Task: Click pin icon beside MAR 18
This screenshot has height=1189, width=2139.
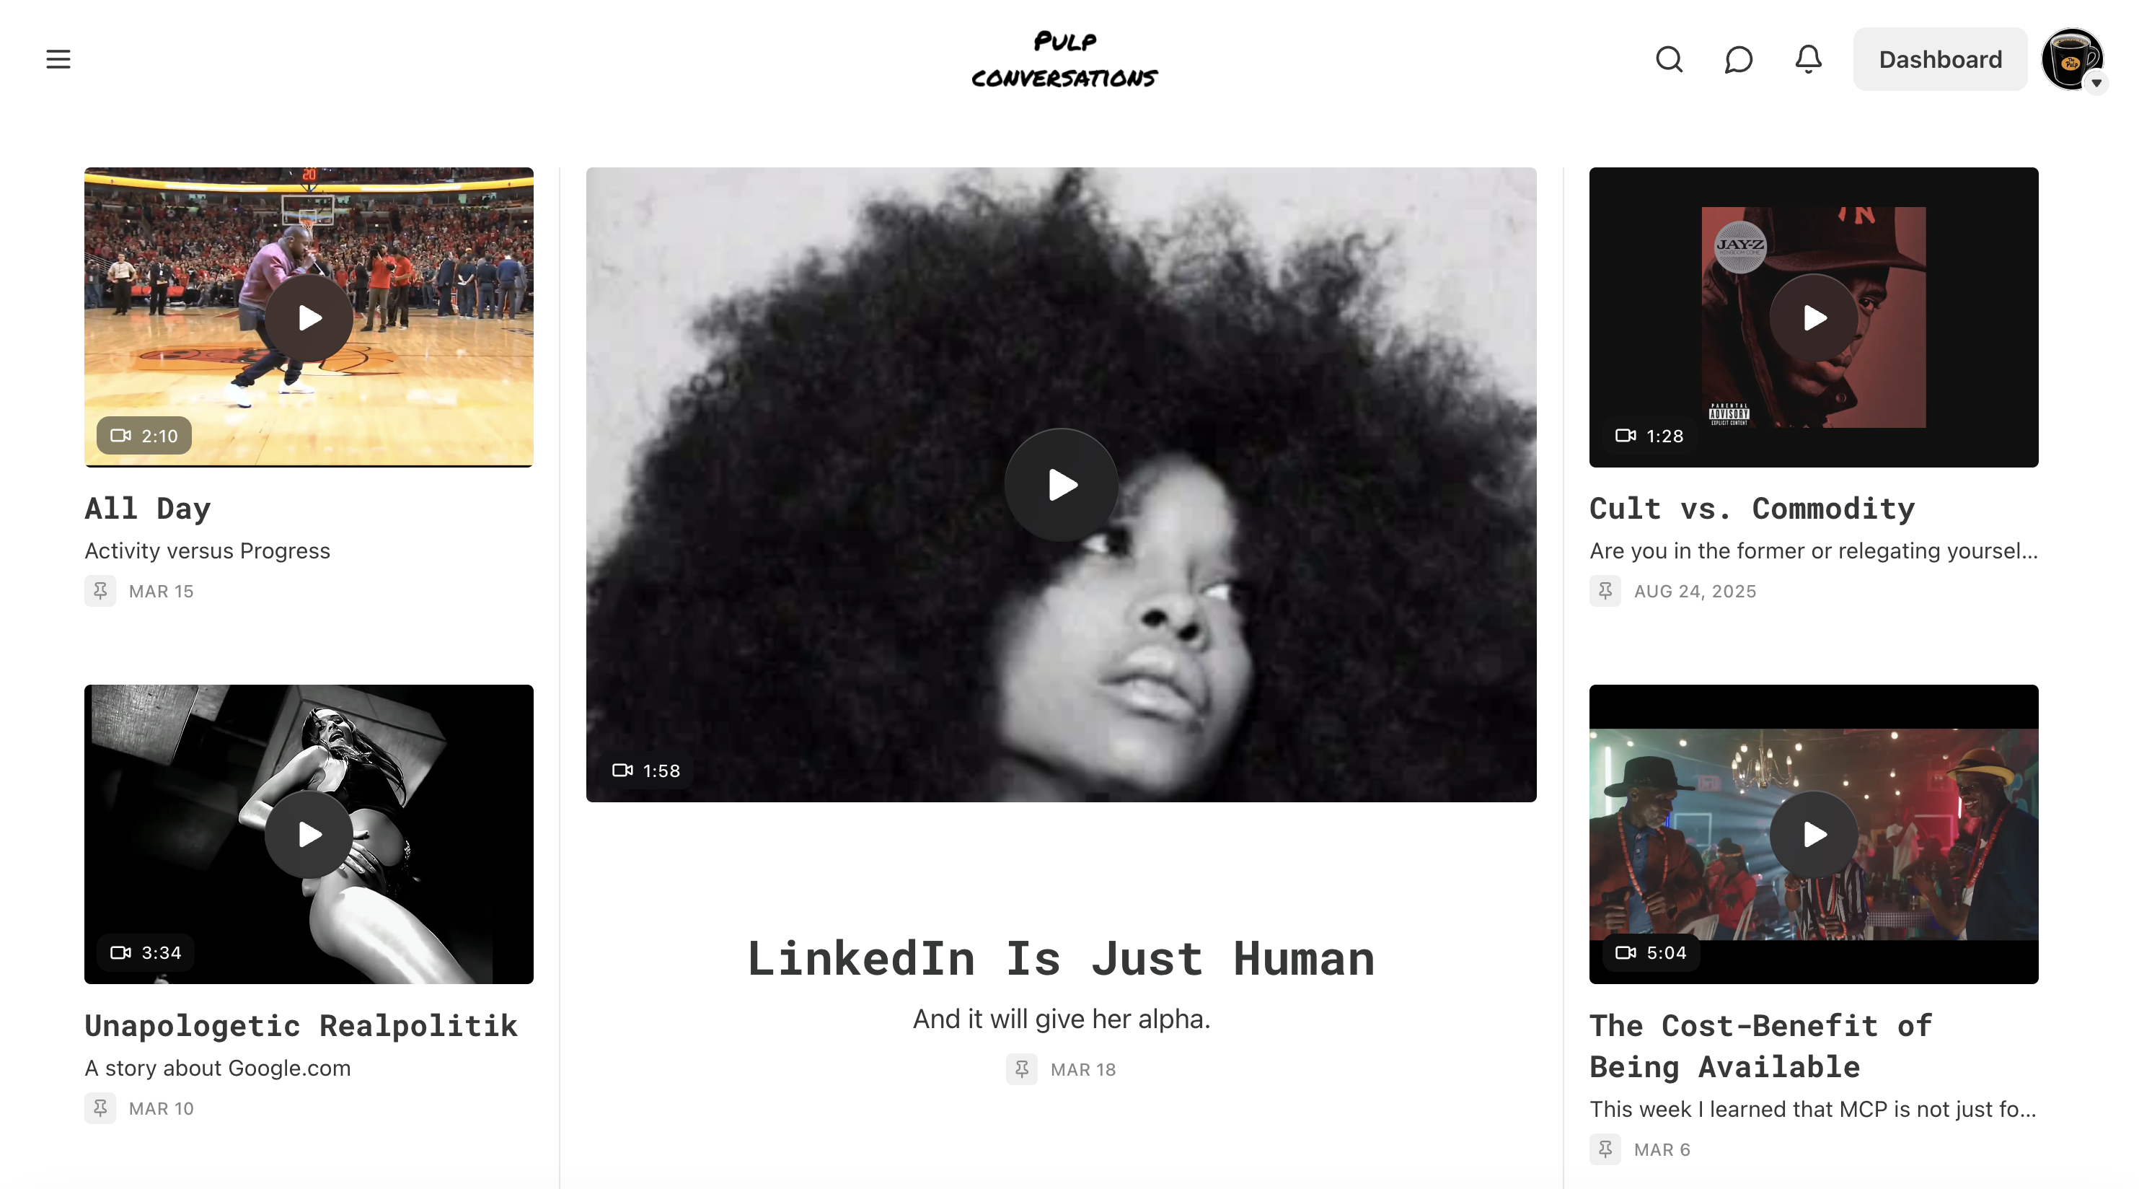Action: click(1021, 1069)
